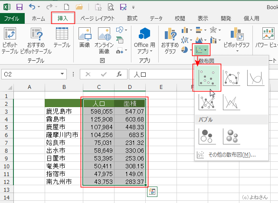The width and height of the screenshot is (278, 203).
Task: Insert a 2-D bubble chart
Action: click(x=207, y=136)
